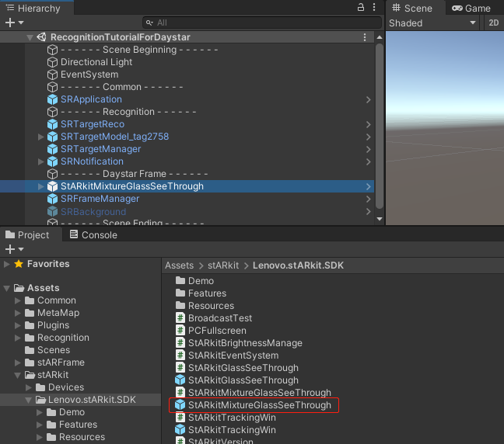The height and width of the screenshot is (444, 504).
Task: Expand StARkitMixtureGlassSeeThrough in Hierarchy
Action: (x=40, y=186)
